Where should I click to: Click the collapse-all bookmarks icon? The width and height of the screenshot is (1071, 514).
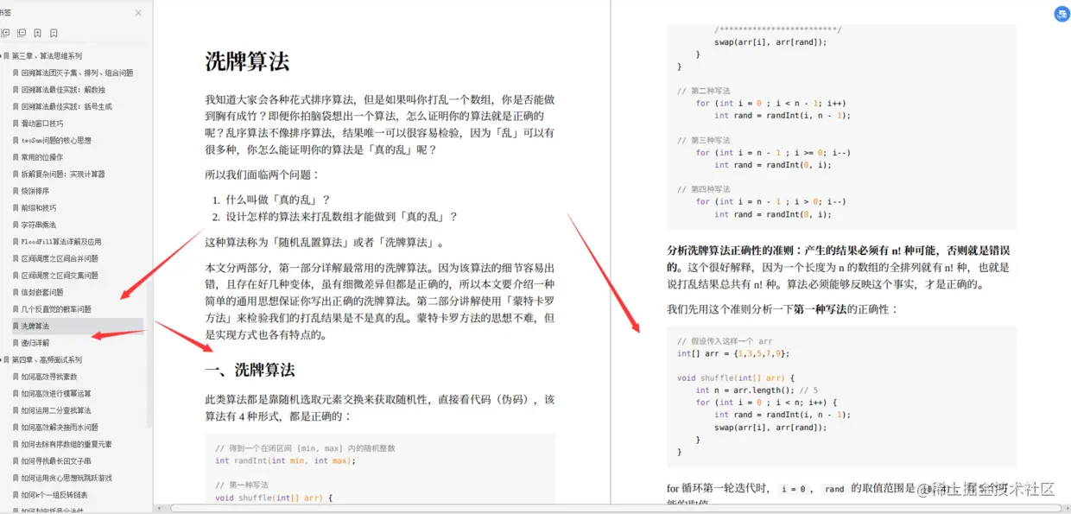pos(21,34)
